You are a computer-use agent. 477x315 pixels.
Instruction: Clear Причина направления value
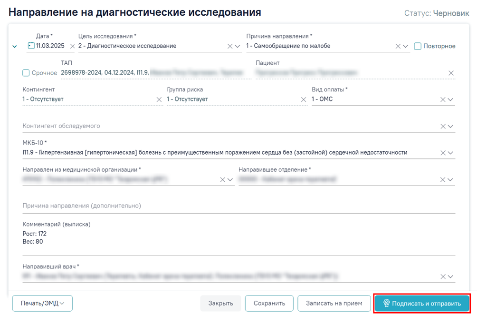tap(398, 46)
